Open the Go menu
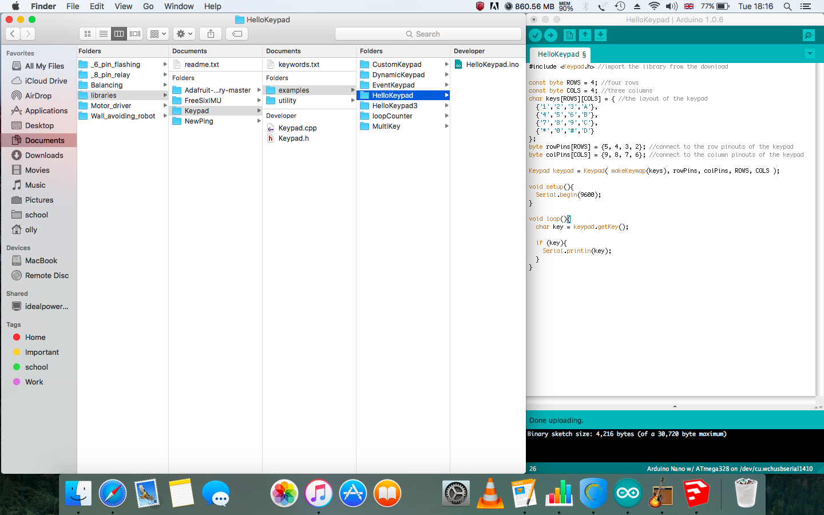This screenshot has width=824, height=515. (148, 6)
